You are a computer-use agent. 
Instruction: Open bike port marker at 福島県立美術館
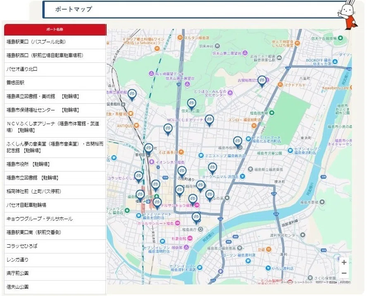[132, 95]
